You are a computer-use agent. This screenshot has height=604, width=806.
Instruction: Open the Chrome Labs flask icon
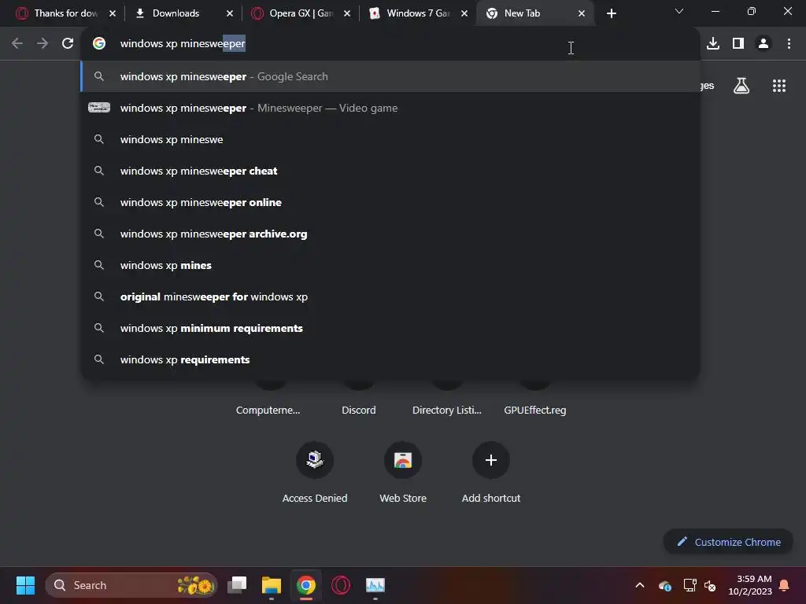tap(741, 86)
